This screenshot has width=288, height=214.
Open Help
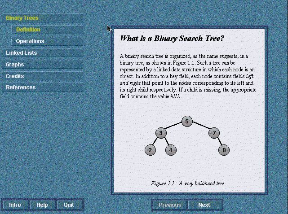(42, 205)
